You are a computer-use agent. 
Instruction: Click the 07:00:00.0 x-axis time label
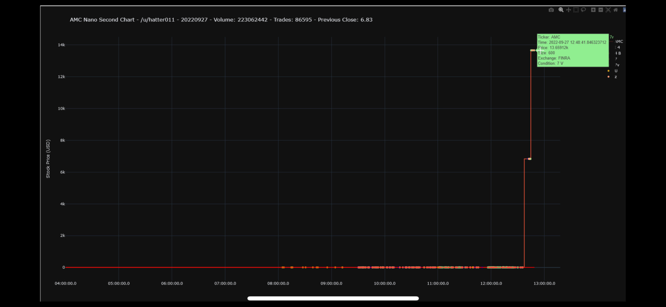[x=225, y=283]
